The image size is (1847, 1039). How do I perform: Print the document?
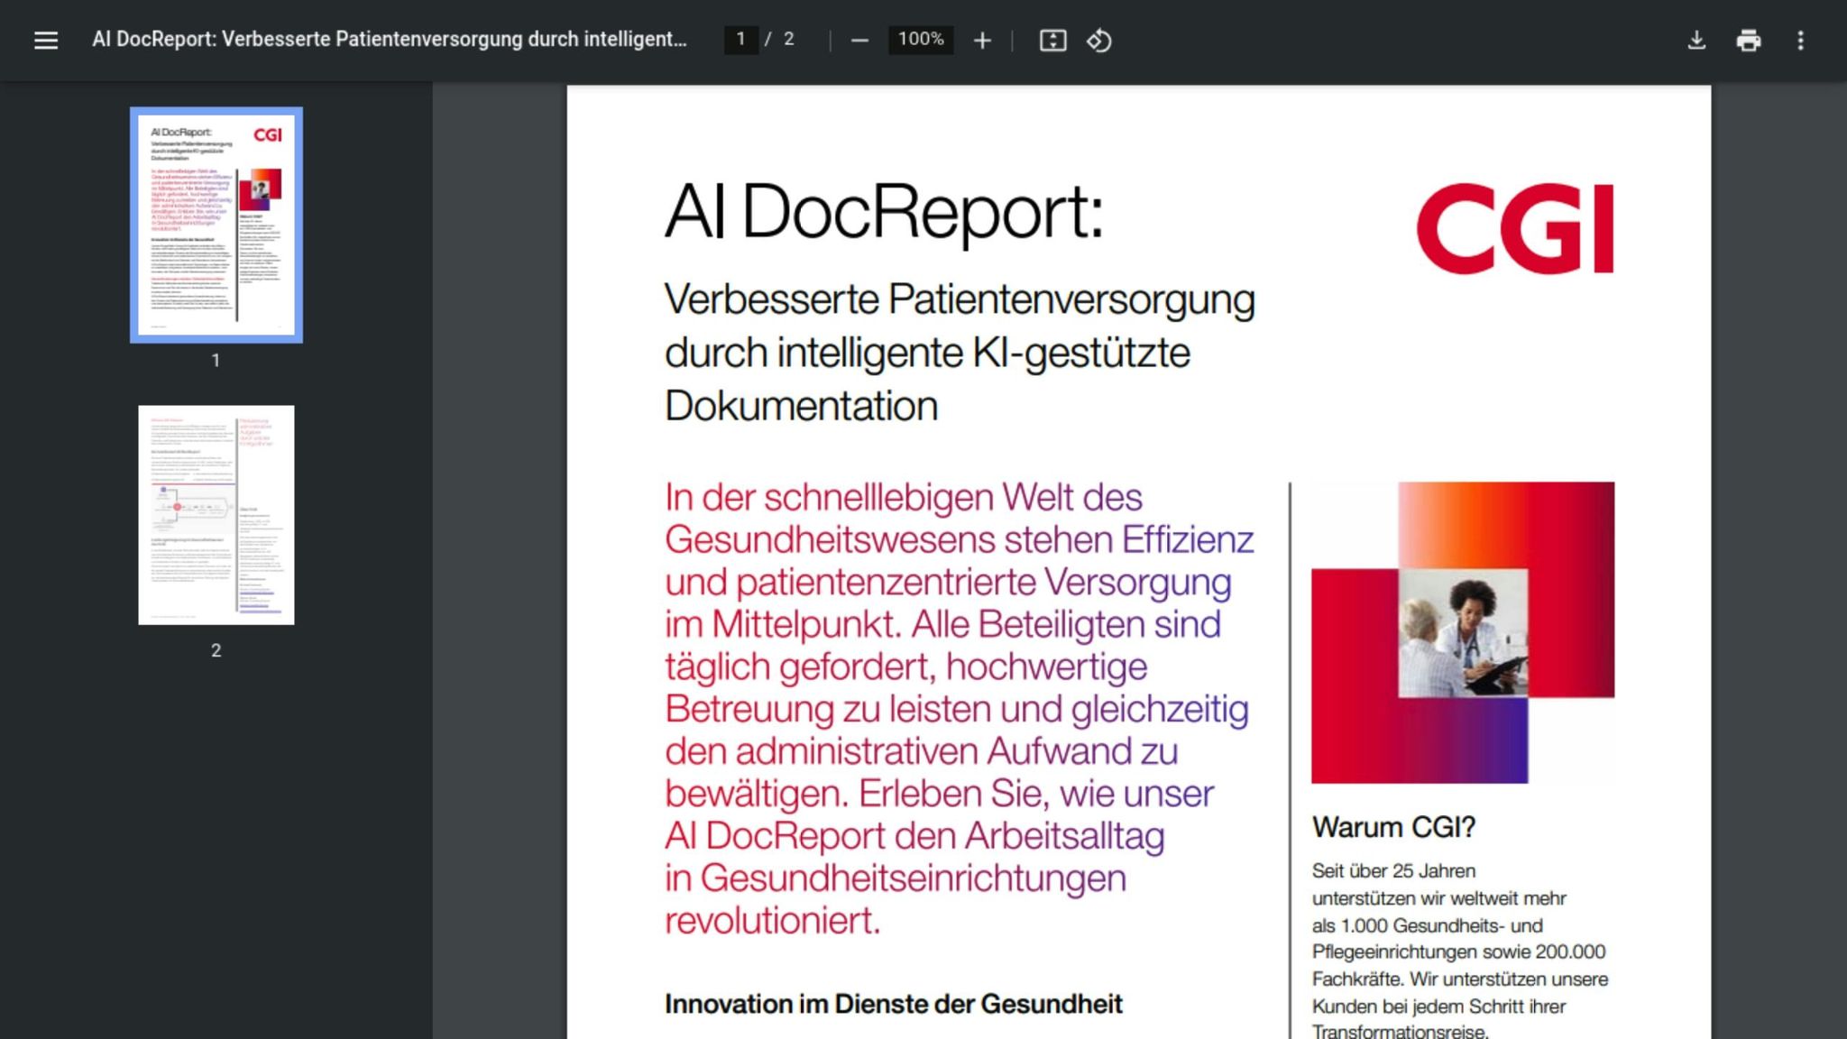click(x=1748, y=40)
